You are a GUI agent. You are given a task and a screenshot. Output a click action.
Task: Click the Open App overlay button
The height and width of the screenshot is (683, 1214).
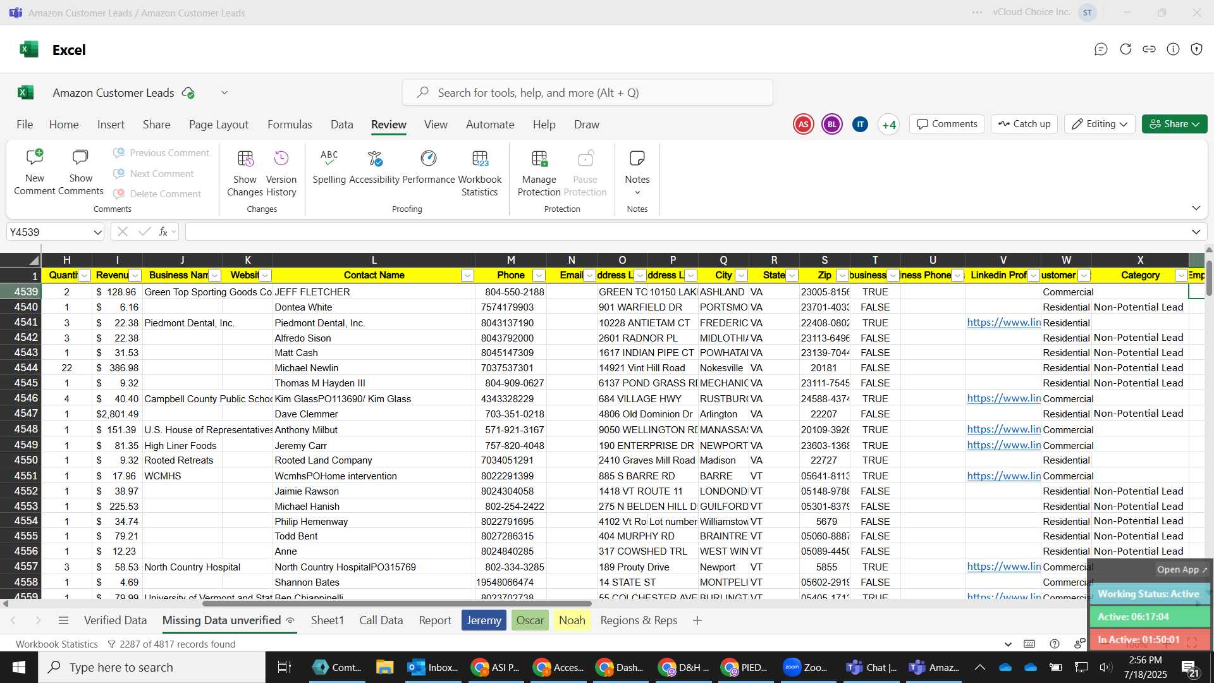pos(1182,569)
